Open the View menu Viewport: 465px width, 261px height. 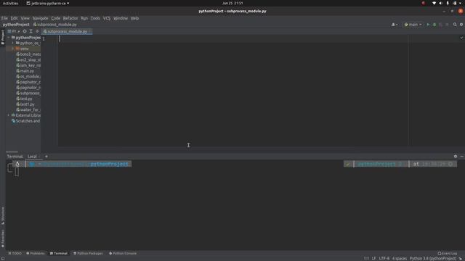(x=25, y=18)
